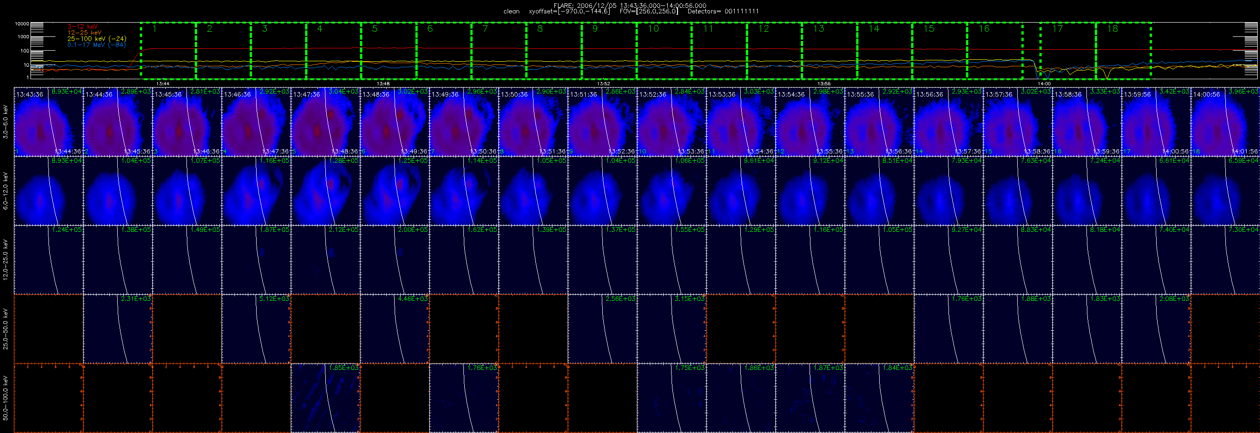
Task: Open the 6.0-12.0 keV image with peak 1.28E+05
Action: (326, 191)
